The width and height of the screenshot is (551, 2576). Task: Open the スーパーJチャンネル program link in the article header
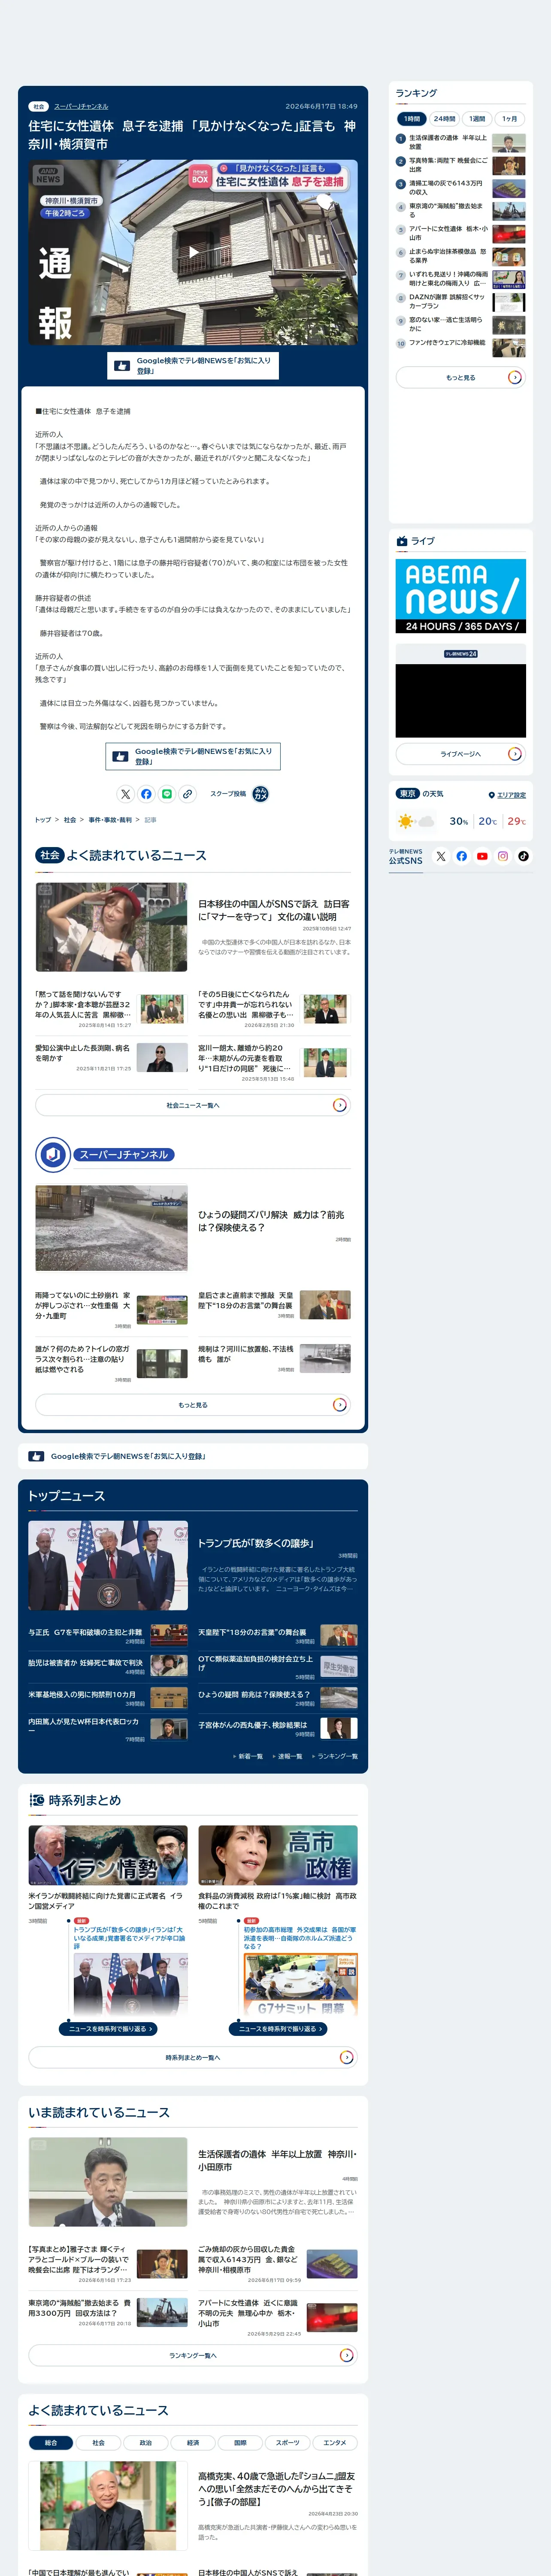[81, 106]
